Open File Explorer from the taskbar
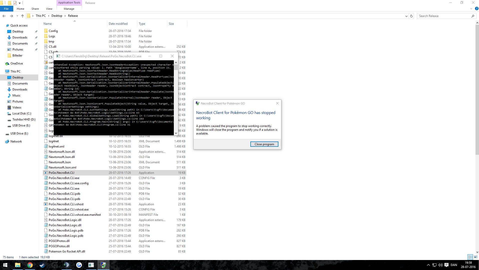Viewport: 479px width, 270px height. [x=18, y=265]
